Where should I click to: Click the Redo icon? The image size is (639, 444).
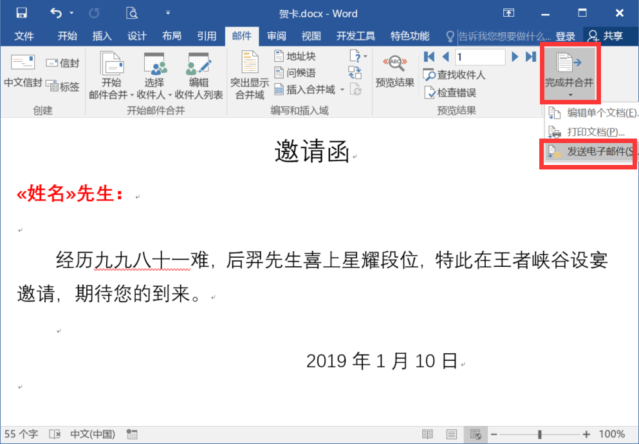point(94,13)
